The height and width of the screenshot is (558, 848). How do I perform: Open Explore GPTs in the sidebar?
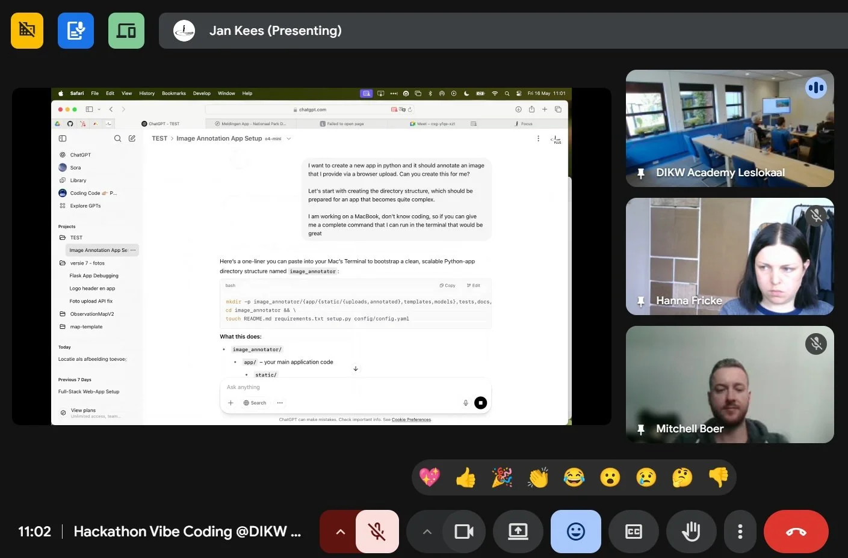(85, 206)
